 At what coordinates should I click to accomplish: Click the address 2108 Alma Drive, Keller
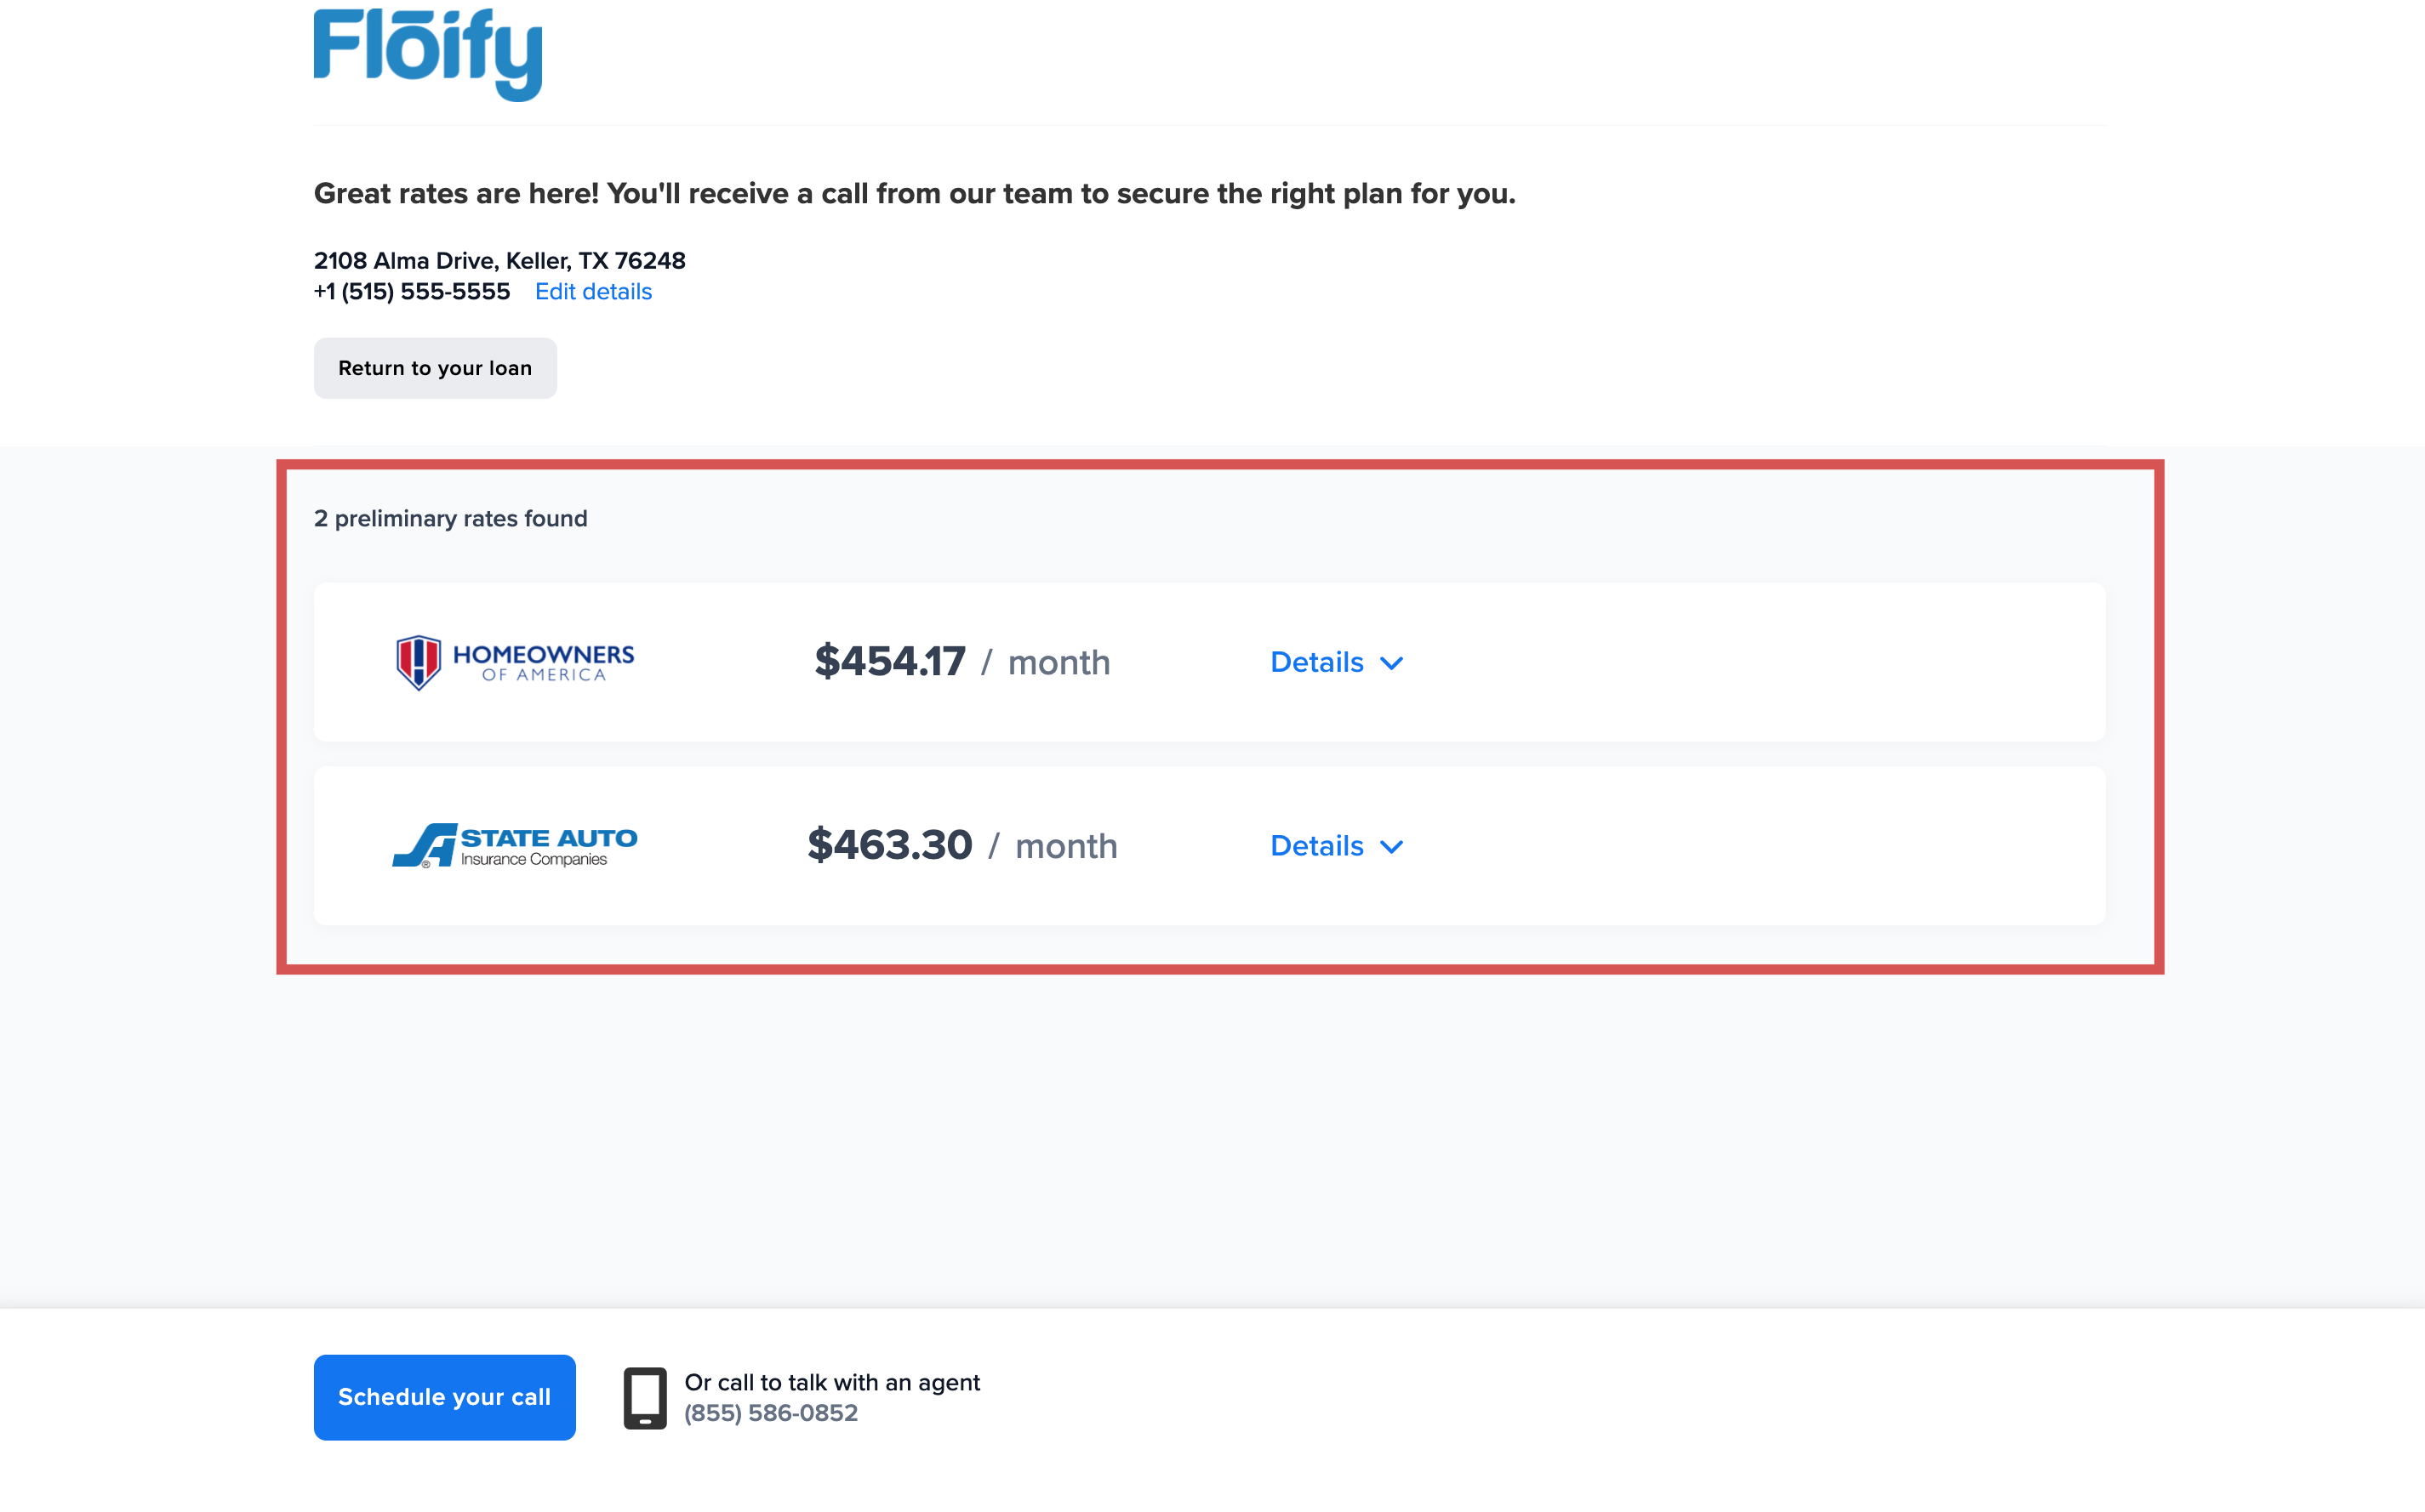(x=499, y=261)
